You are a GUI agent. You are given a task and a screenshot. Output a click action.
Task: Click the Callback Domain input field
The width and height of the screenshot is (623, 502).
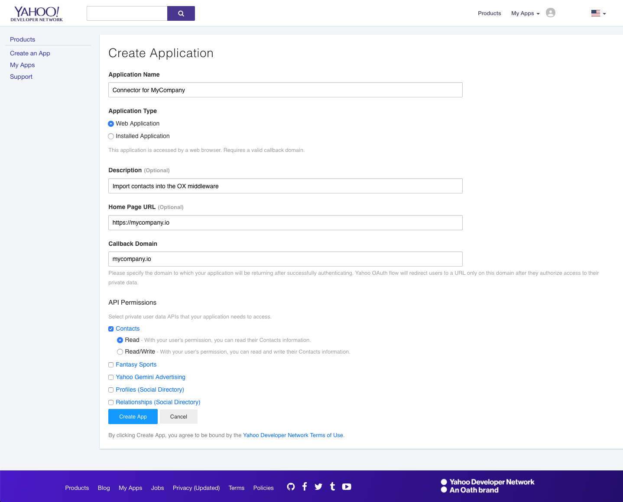(286, 259)
